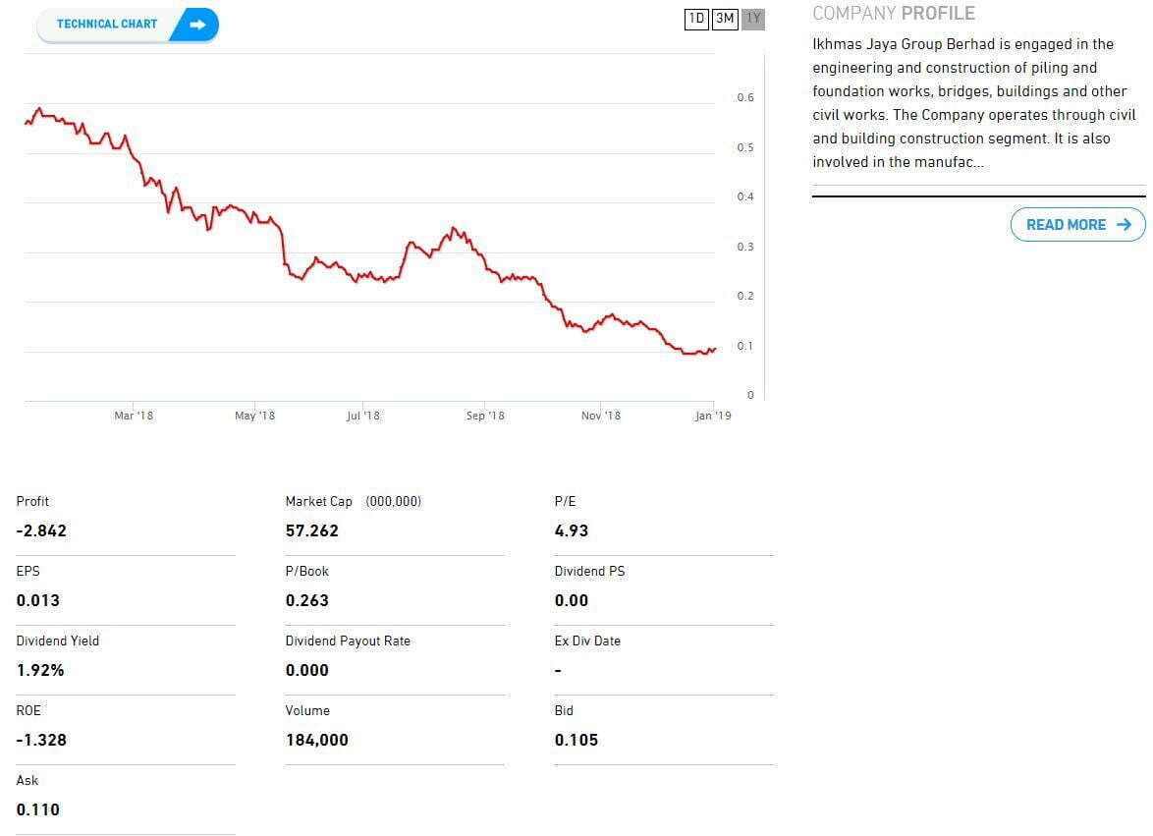Select the Dividend Yield 1.92% figure

pos(40,670)
